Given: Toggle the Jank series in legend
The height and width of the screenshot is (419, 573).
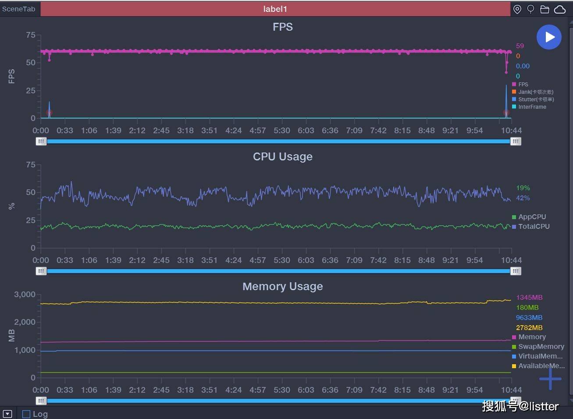Looking at the screenshot, I should pos(533,92).
